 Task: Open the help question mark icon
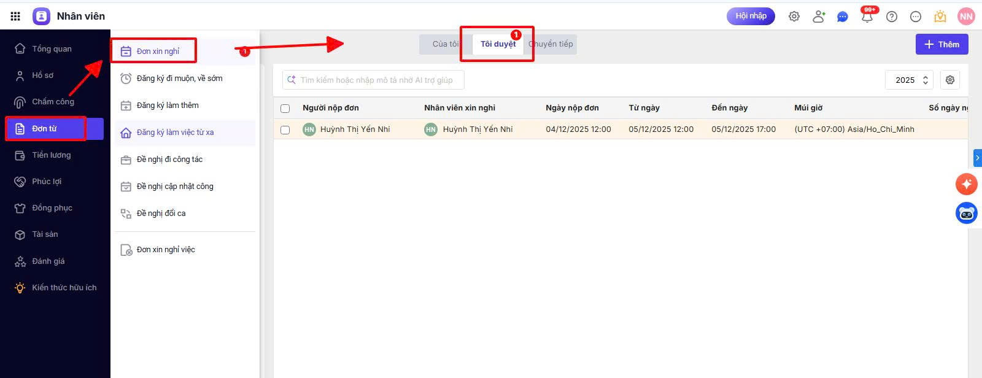892,17
